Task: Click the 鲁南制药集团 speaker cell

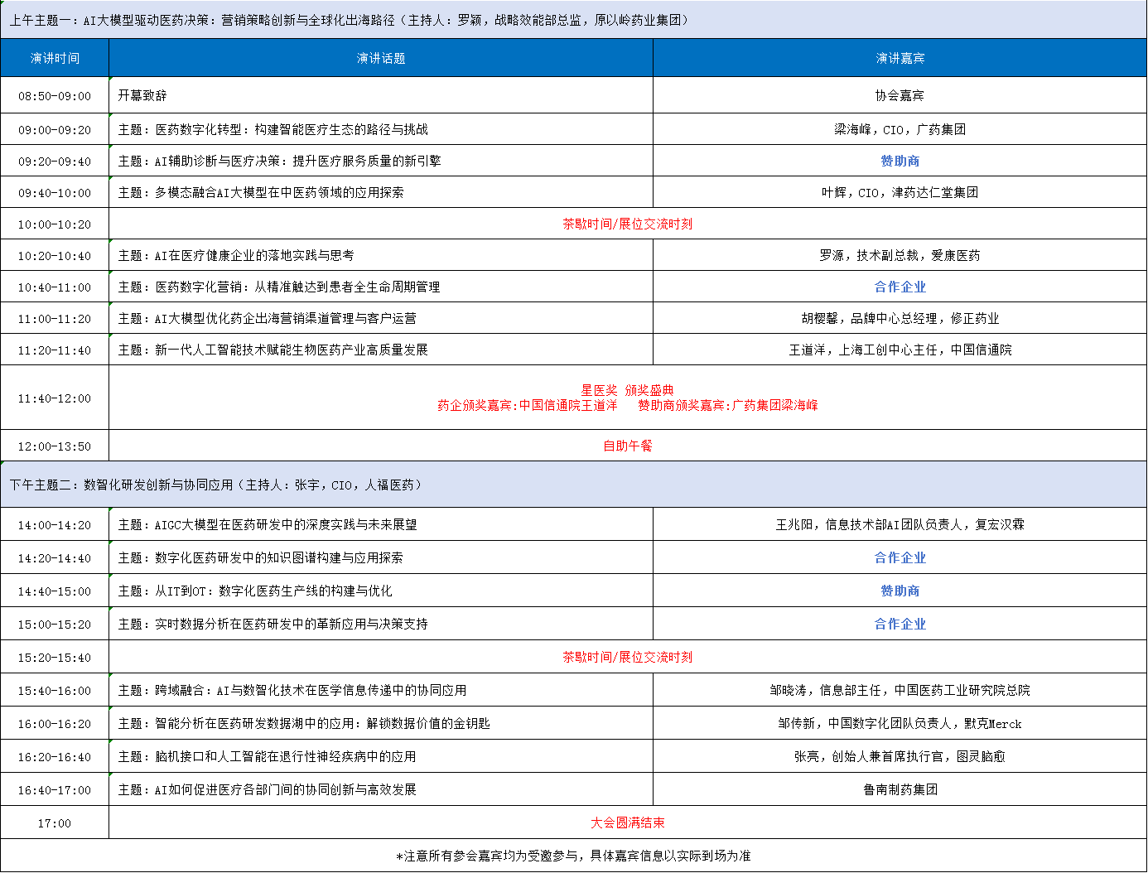Action: 900,789
